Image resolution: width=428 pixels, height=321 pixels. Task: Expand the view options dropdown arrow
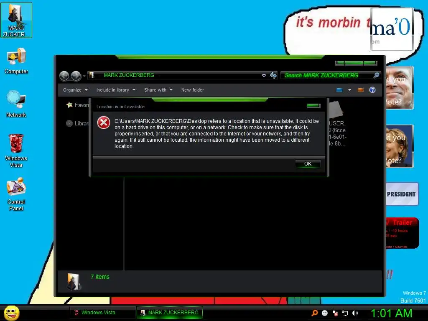click(349, 90)
